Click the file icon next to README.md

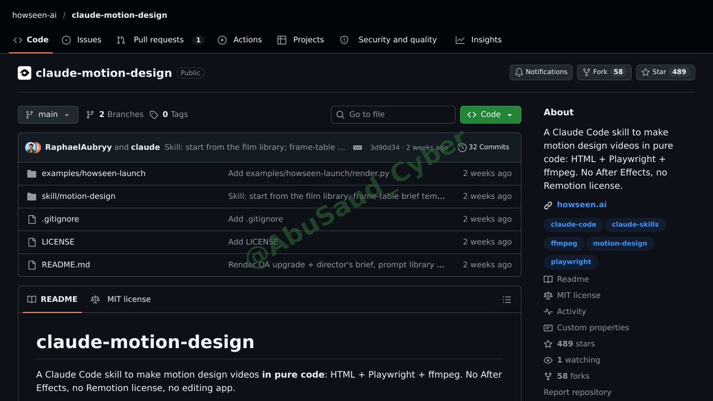coord(32,265)
